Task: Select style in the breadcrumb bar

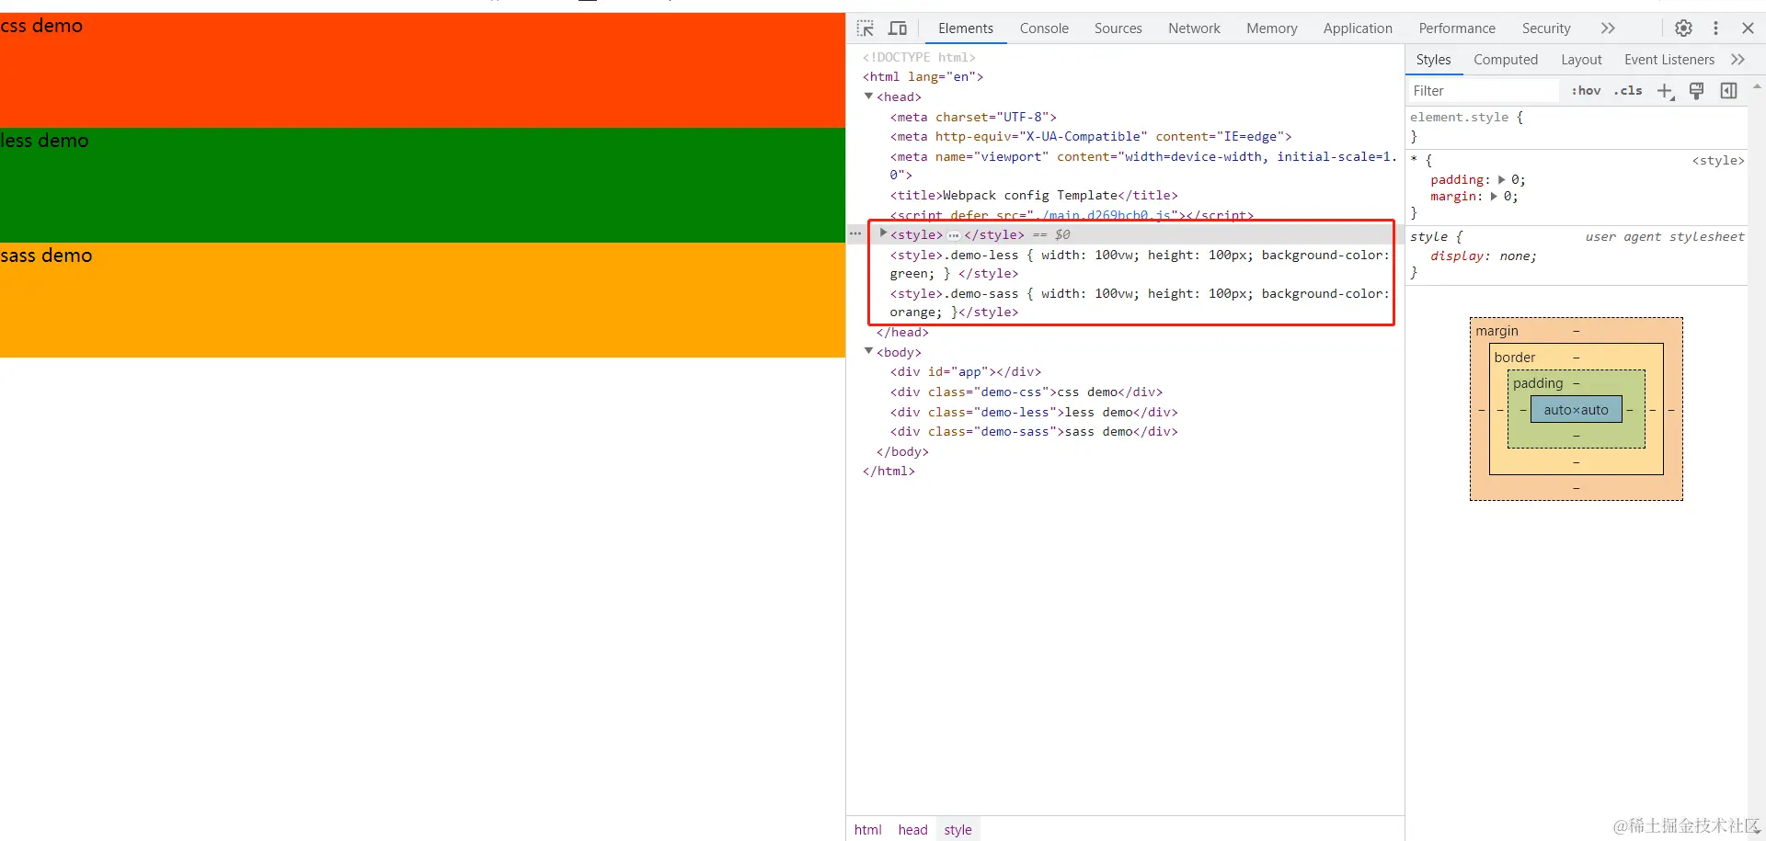Action: click(x=958, y=830)
